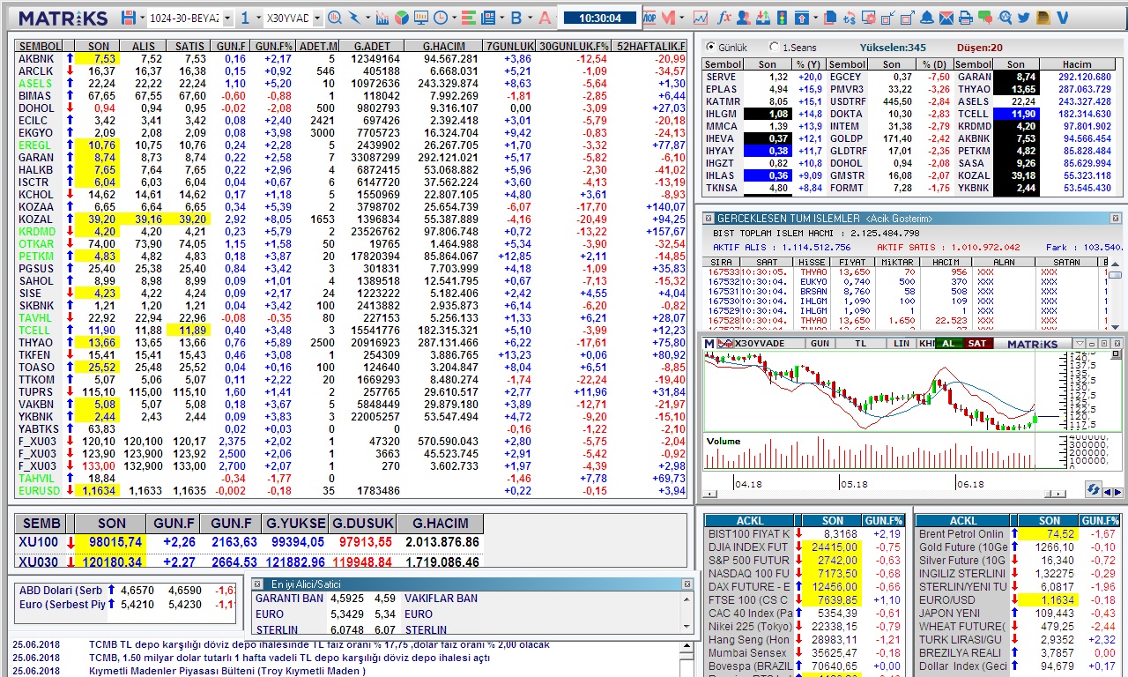Open the chart window dropdown triangle
Image resolution: width=1128 pixels, height=677 pixels.
(1080, 343)
